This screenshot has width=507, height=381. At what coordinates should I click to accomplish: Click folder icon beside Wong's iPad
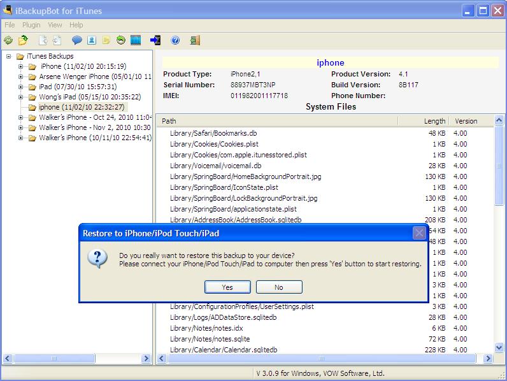click(x=32, y=97)
